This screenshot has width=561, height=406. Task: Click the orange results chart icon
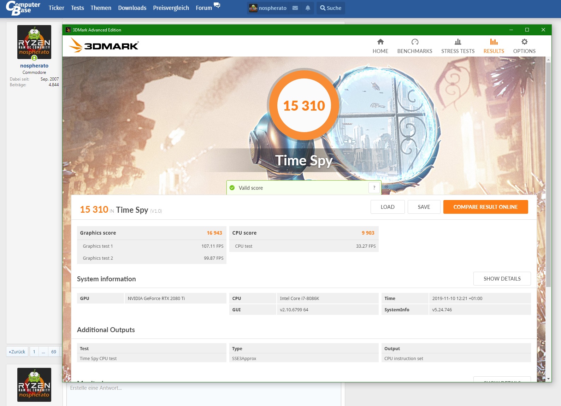click(x=494, y=42)
